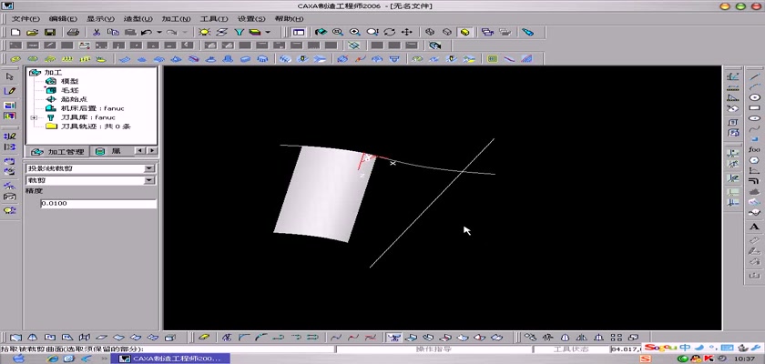Image resolution: width=765 pixels, height=364 pixels.
Task: Toggle hidden-line display cube icon
Action: coord(447,32)
